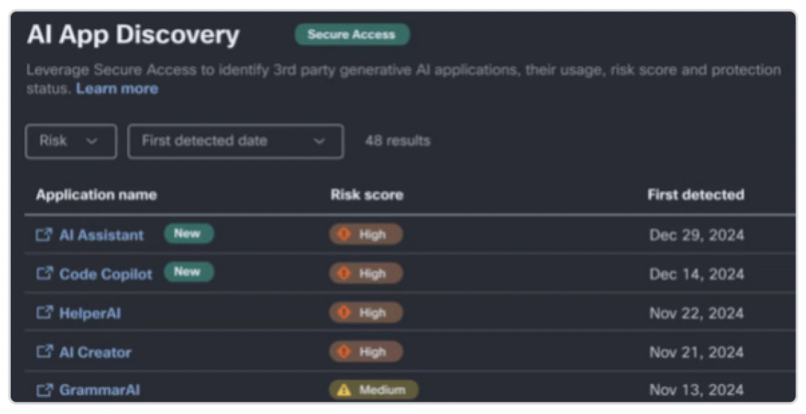Select the Risk score column header
Image resolution: width=806 pixels, height=414 pixels.
pos(366,194)
